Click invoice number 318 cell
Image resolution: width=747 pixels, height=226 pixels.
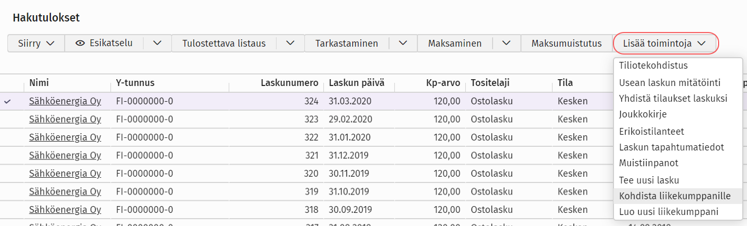[x=311, y=210]
